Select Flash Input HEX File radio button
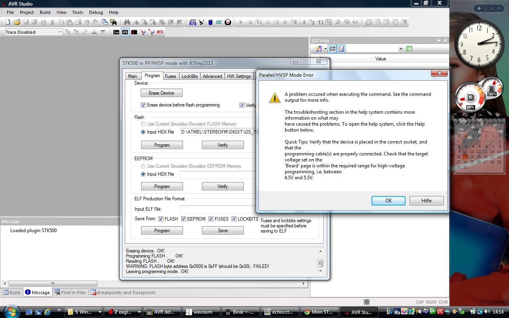This screenshot has width=509, height=318. [x=143, y=132]
